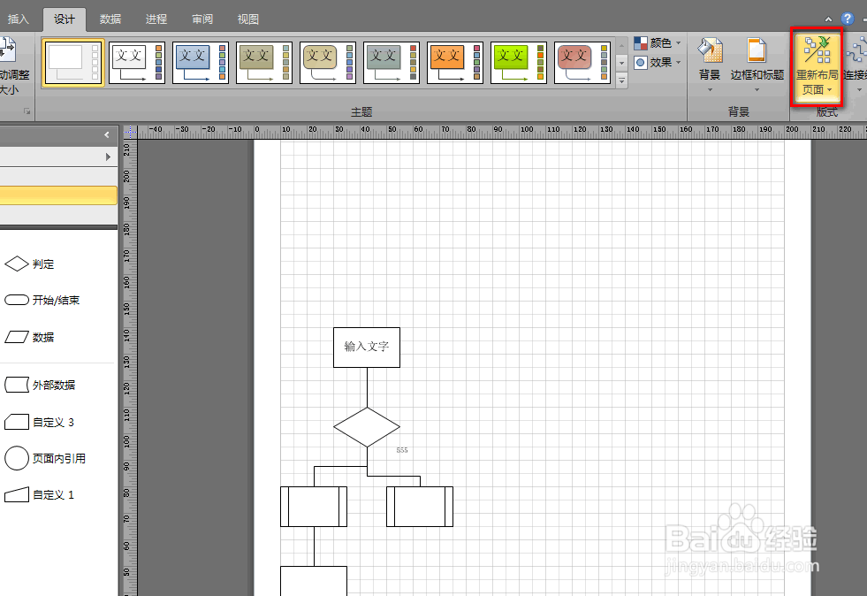Select the 外部数据 shape
Image resolution: width=867 pixels, height=596 pixels.
tap(40, 385)
